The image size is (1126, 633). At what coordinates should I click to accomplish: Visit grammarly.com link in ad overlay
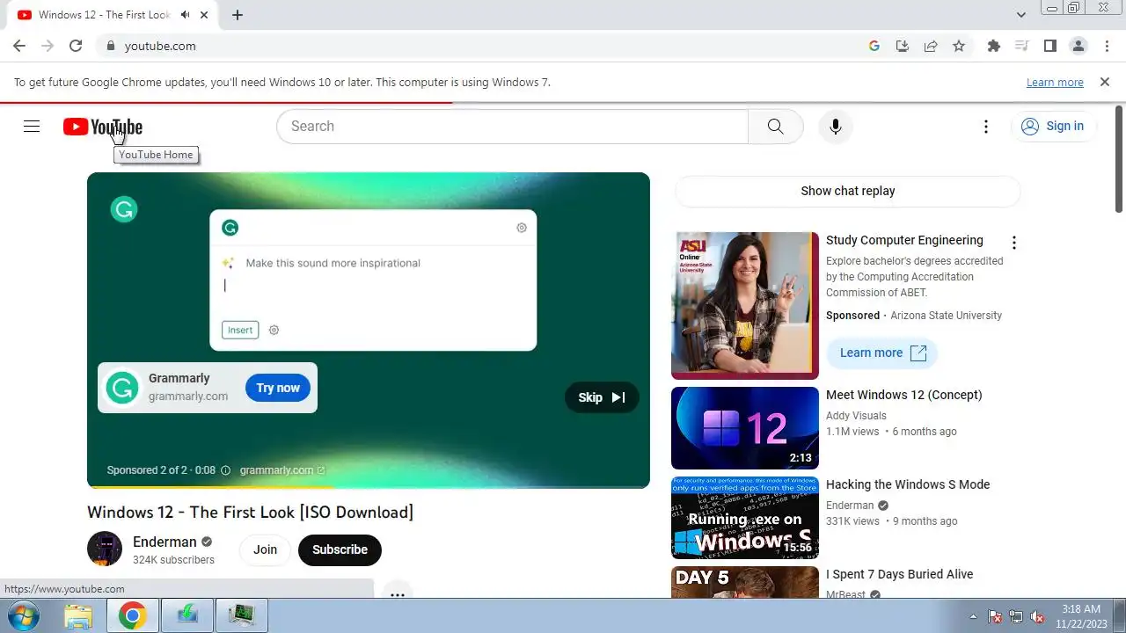coord(281,470)
